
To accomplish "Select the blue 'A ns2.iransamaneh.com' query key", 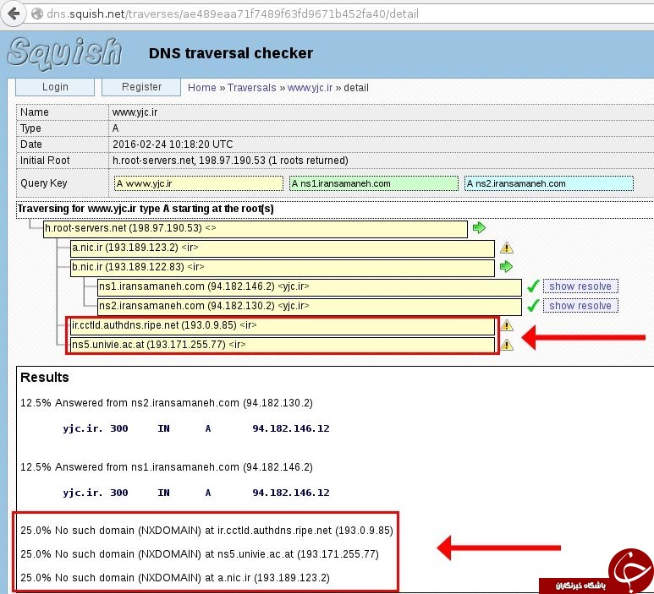I will point(549,183).
